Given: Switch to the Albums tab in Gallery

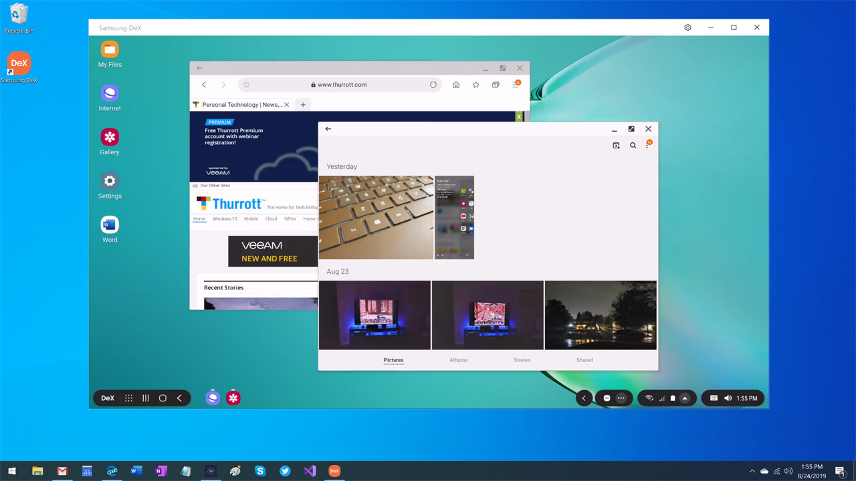Looking at the screenshot, I should click(458, 360).
